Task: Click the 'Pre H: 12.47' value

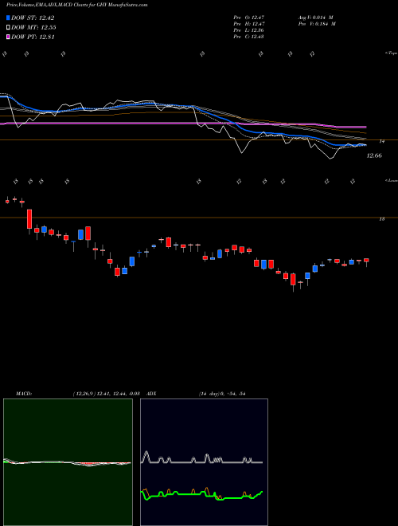Action: (x=248, y=24)
